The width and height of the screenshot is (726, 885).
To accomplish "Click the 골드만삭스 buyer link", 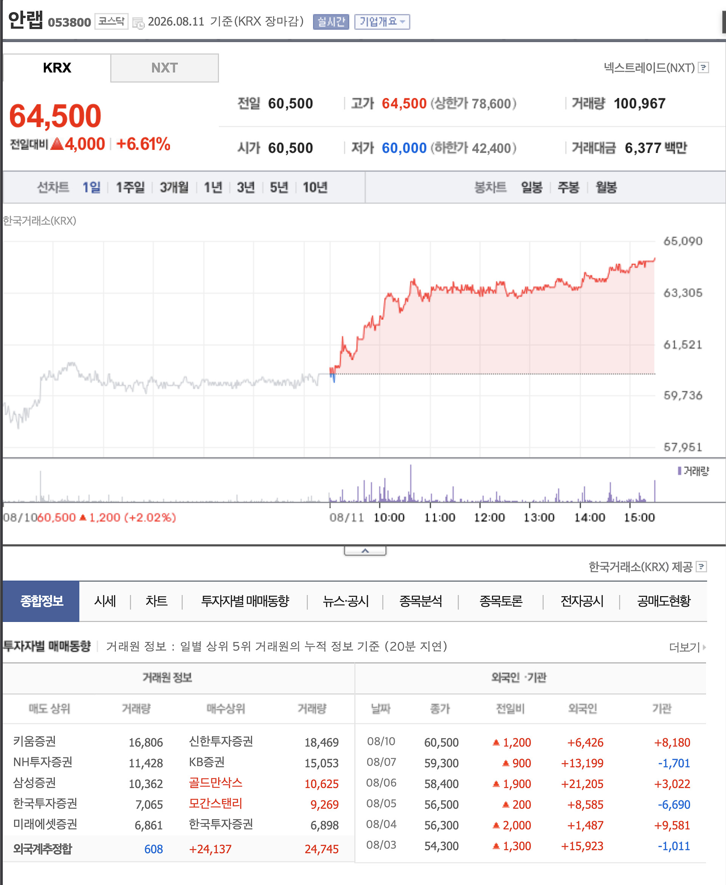I will click(x=216, y=783).
